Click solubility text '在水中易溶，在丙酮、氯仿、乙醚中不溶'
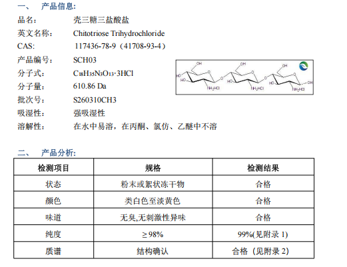Image resolution: width=347 pixels, height=267 pixels. pyautogui.click(x=145, y=127)
